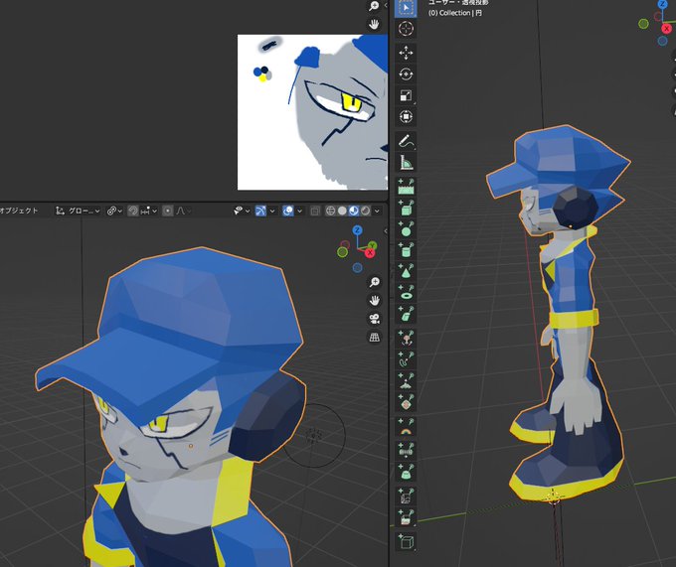Switch perspective/orthographic with the grid icon

point(374,337)
